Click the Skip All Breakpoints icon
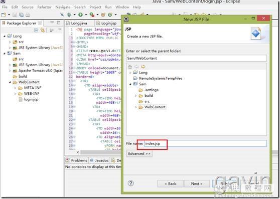The image size is (280, 199). point(62,15)
